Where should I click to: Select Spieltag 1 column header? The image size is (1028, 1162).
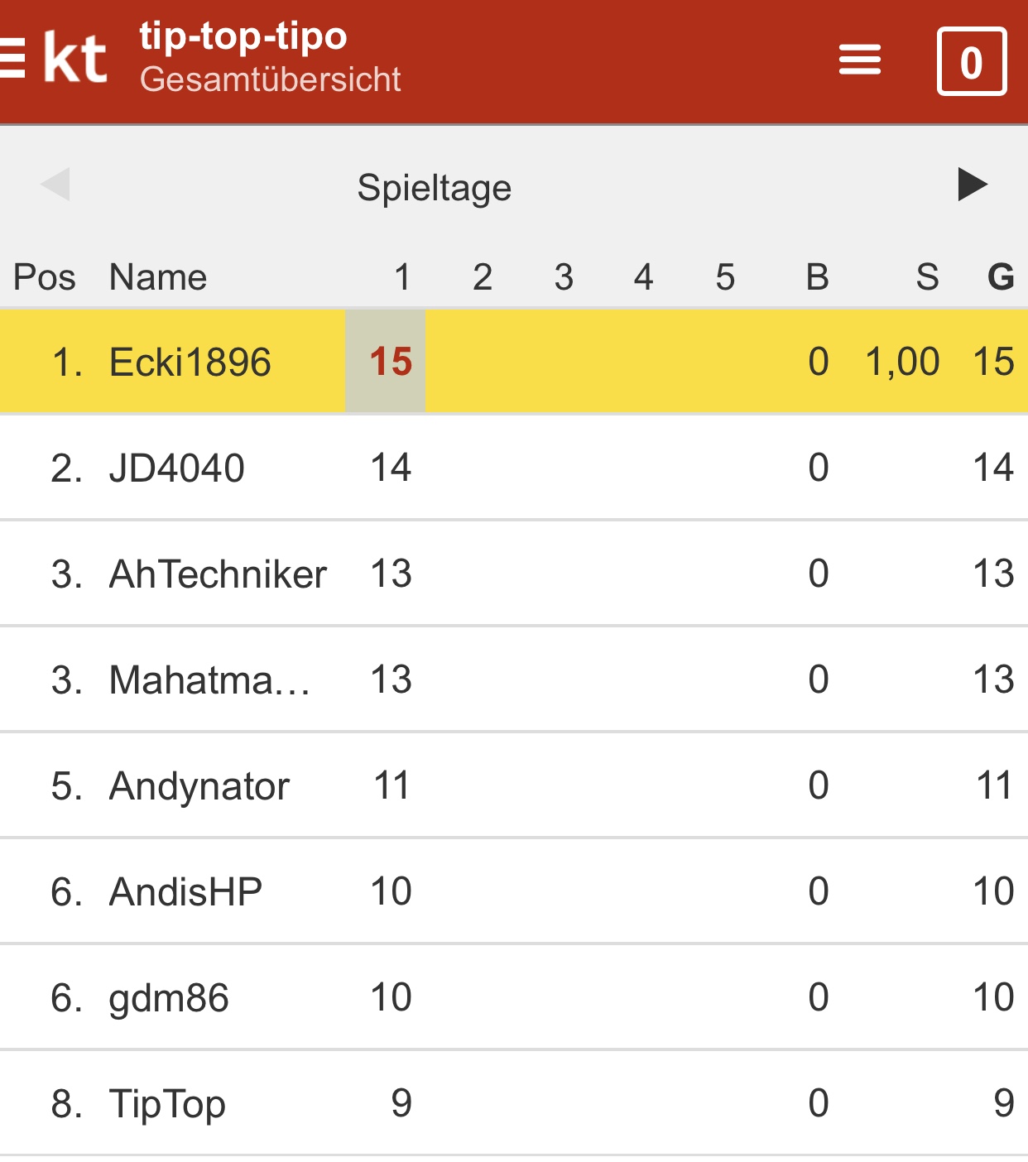402,277
